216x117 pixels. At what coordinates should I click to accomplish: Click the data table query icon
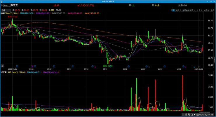click(x=189, y=115)
